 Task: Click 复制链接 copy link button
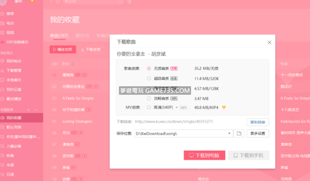tap(257, 122)
